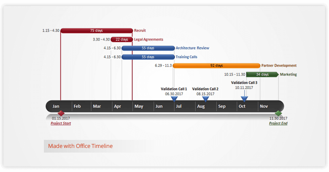
Task: Click the green Project End diamond marker
Action: (278, 113)
